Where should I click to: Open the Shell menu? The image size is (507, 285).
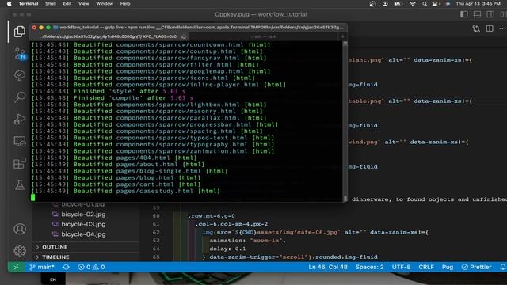tap(51, 3)
